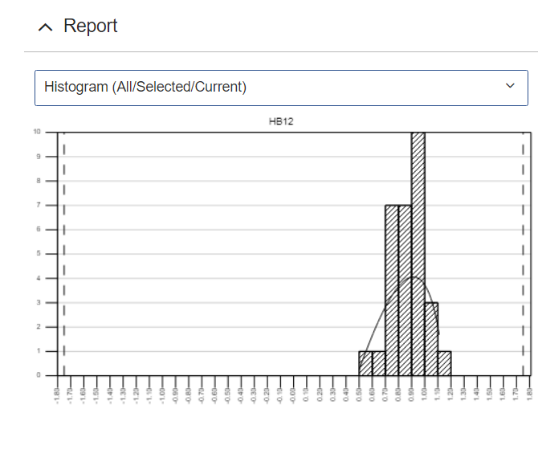538x466 pixels.
Task: Select the second histogram bar from the left
Action: [378, 363]
